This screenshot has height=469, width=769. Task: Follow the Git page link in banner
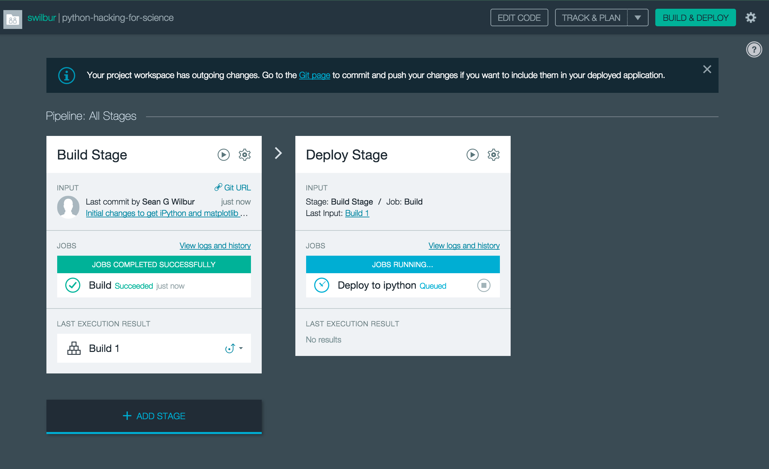coord(315,75)
